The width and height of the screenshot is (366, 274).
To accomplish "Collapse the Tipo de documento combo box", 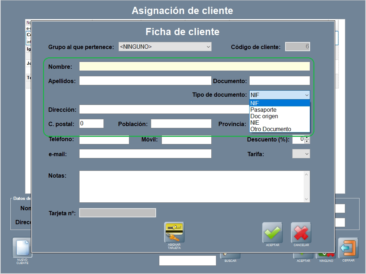I will click(307, 95).
